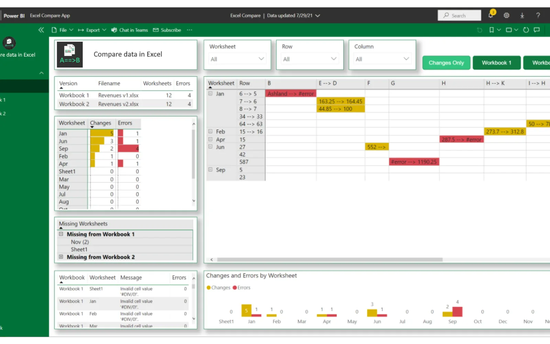Click Subscribe in the toolbar
Image resolution: width=550 pixels, height=344 pixels.
pos(167,30)
